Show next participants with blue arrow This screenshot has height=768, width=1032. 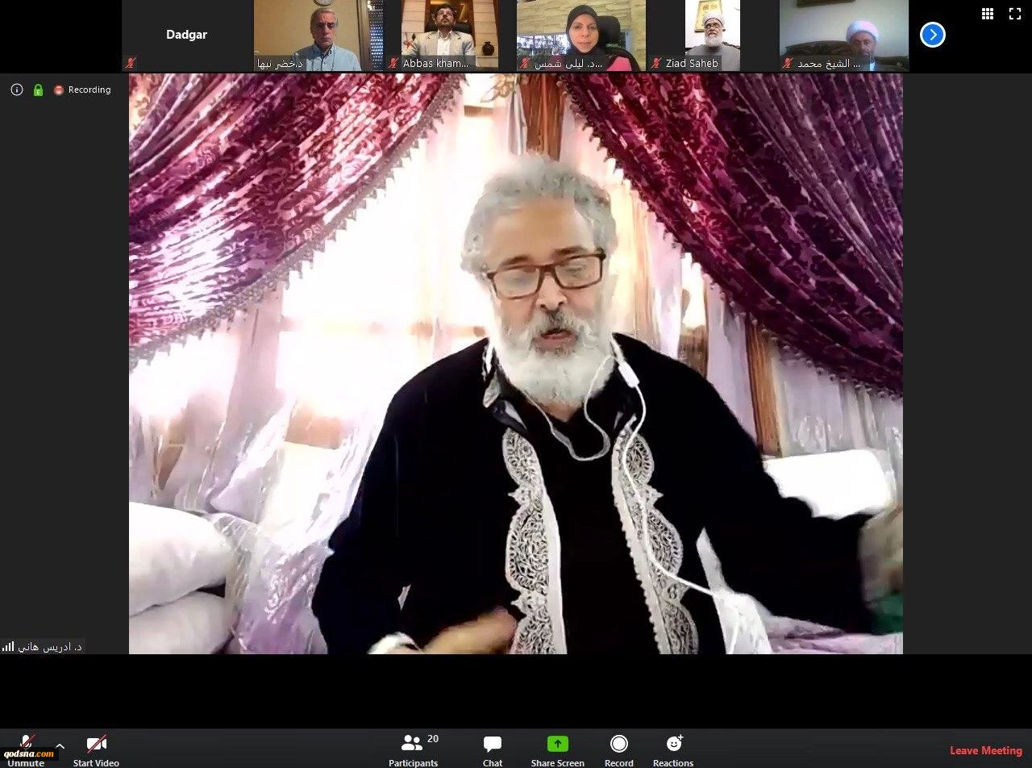[932, 35]
